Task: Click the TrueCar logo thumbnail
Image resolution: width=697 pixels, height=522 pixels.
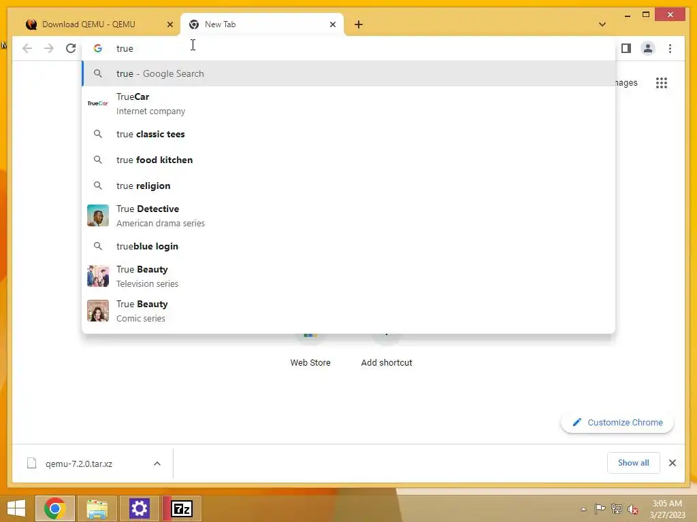Action: click(x=98, y=103)
